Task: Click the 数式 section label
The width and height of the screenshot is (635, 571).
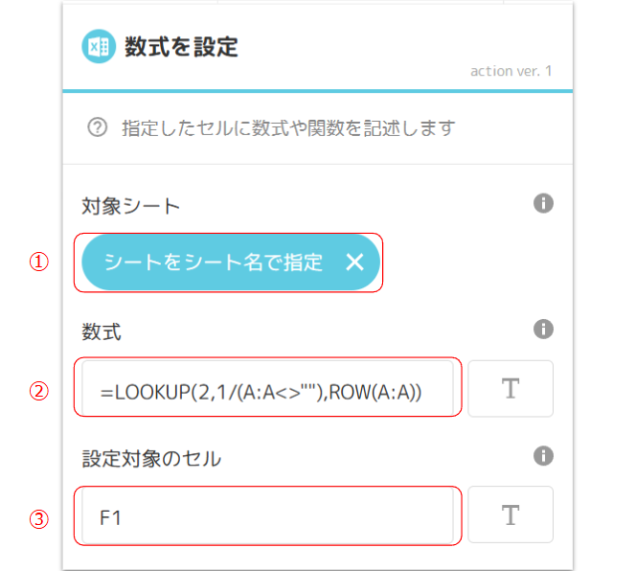Action: pos(102,332)
